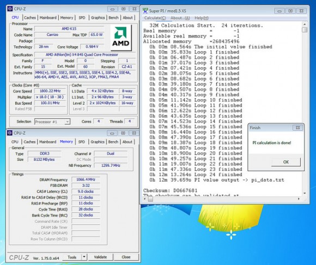The height and width of the screenshot is (265, 316).
Task: Close the Finish dialog with its X button
Action: 297,128
